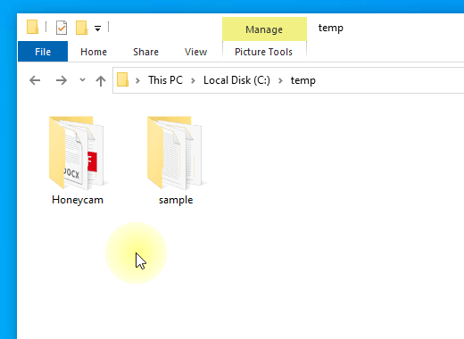Click This PC in the address bar
This screenshot has height=339, width=464.
point(166,80)
